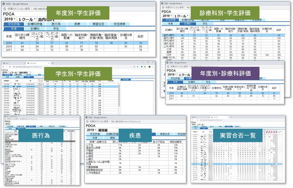The image size is (293, 188).
Task: Click the site info icon in the 診療科別・学生評価 window
Action: click(x=163, y=7)
